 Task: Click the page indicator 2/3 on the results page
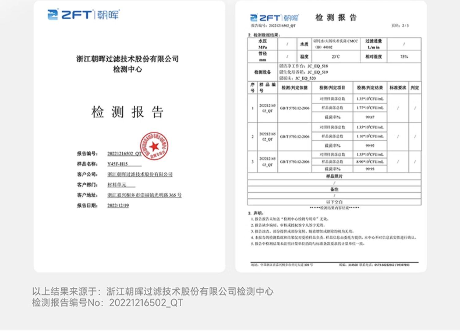coord(400,26)
